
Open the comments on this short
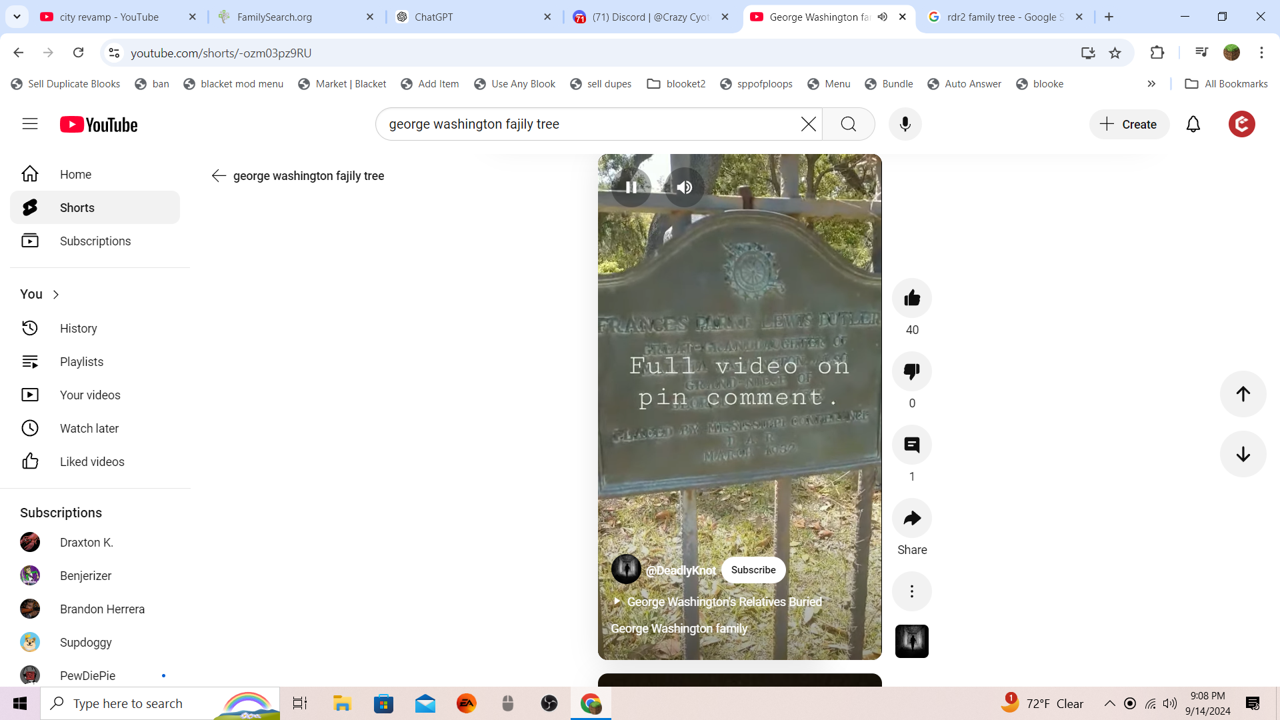pyautogui.click(x=911, y=445)
